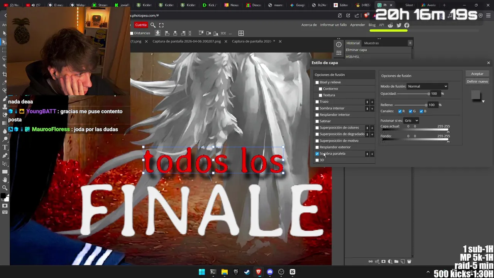Open the info panel icon beside Historial
Viewport: 494px width, 278px height.
pyautogui.click(x=339, y=44)
